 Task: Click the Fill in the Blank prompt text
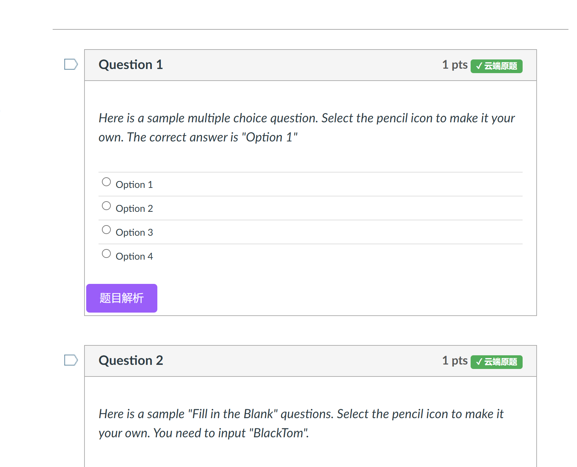click(x=301, y=423)
